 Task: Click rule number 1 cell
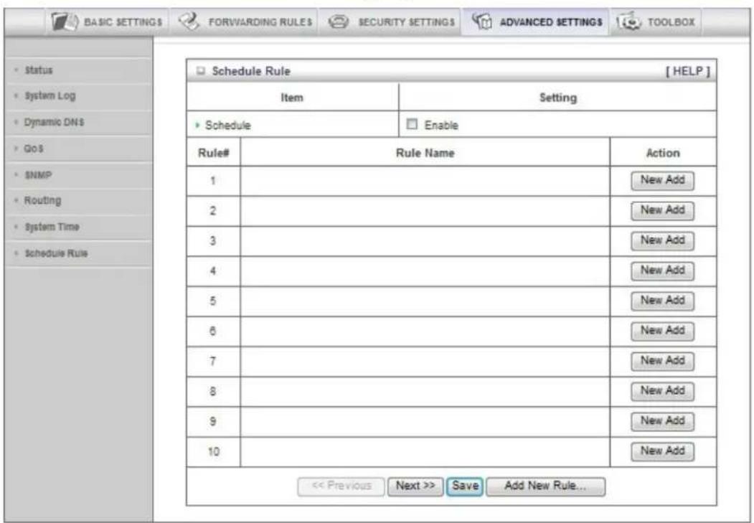pyautogui.click(x=213, y=182)
